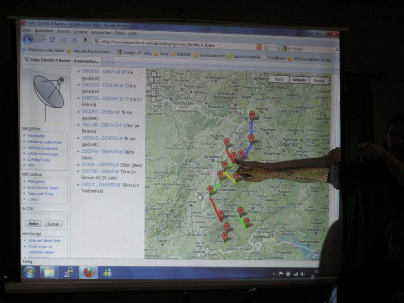This screenshot has width=404, height=303.
Task: Open the Extras menu
Action: tap(120, 33)
